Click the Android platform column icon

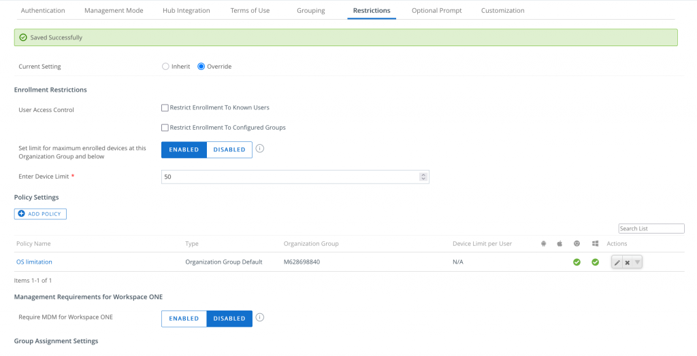(543, 243)
